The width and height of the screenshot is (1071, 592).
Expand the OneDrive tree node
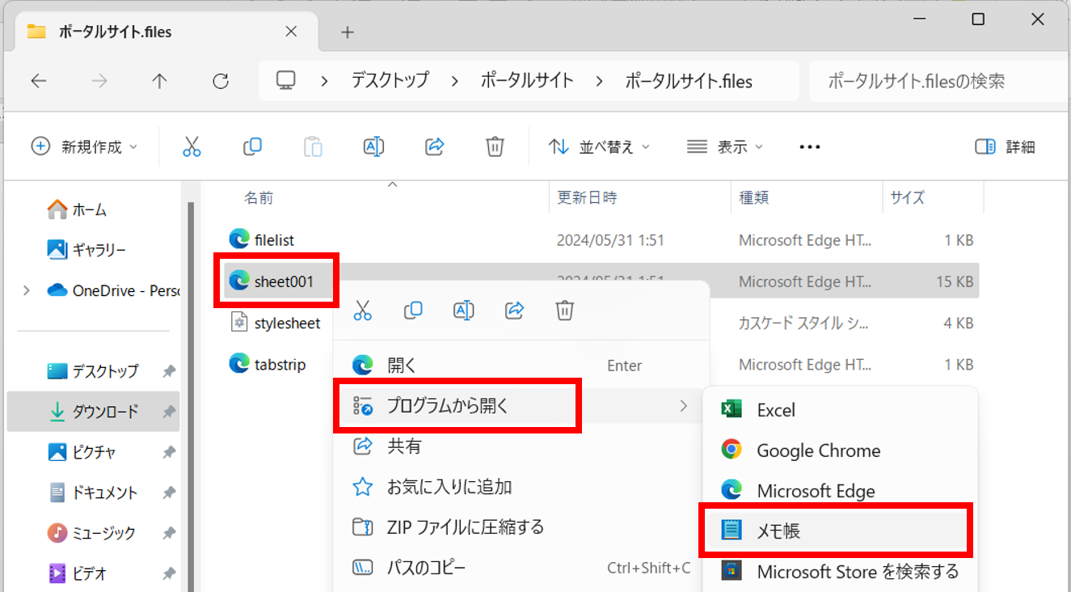tap(27, 290)
